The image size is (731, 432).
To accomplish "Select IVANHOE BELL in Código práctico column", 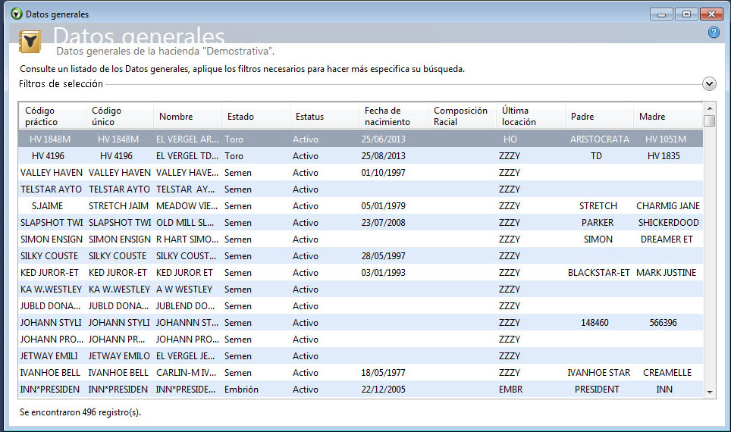I will [50, 373].
